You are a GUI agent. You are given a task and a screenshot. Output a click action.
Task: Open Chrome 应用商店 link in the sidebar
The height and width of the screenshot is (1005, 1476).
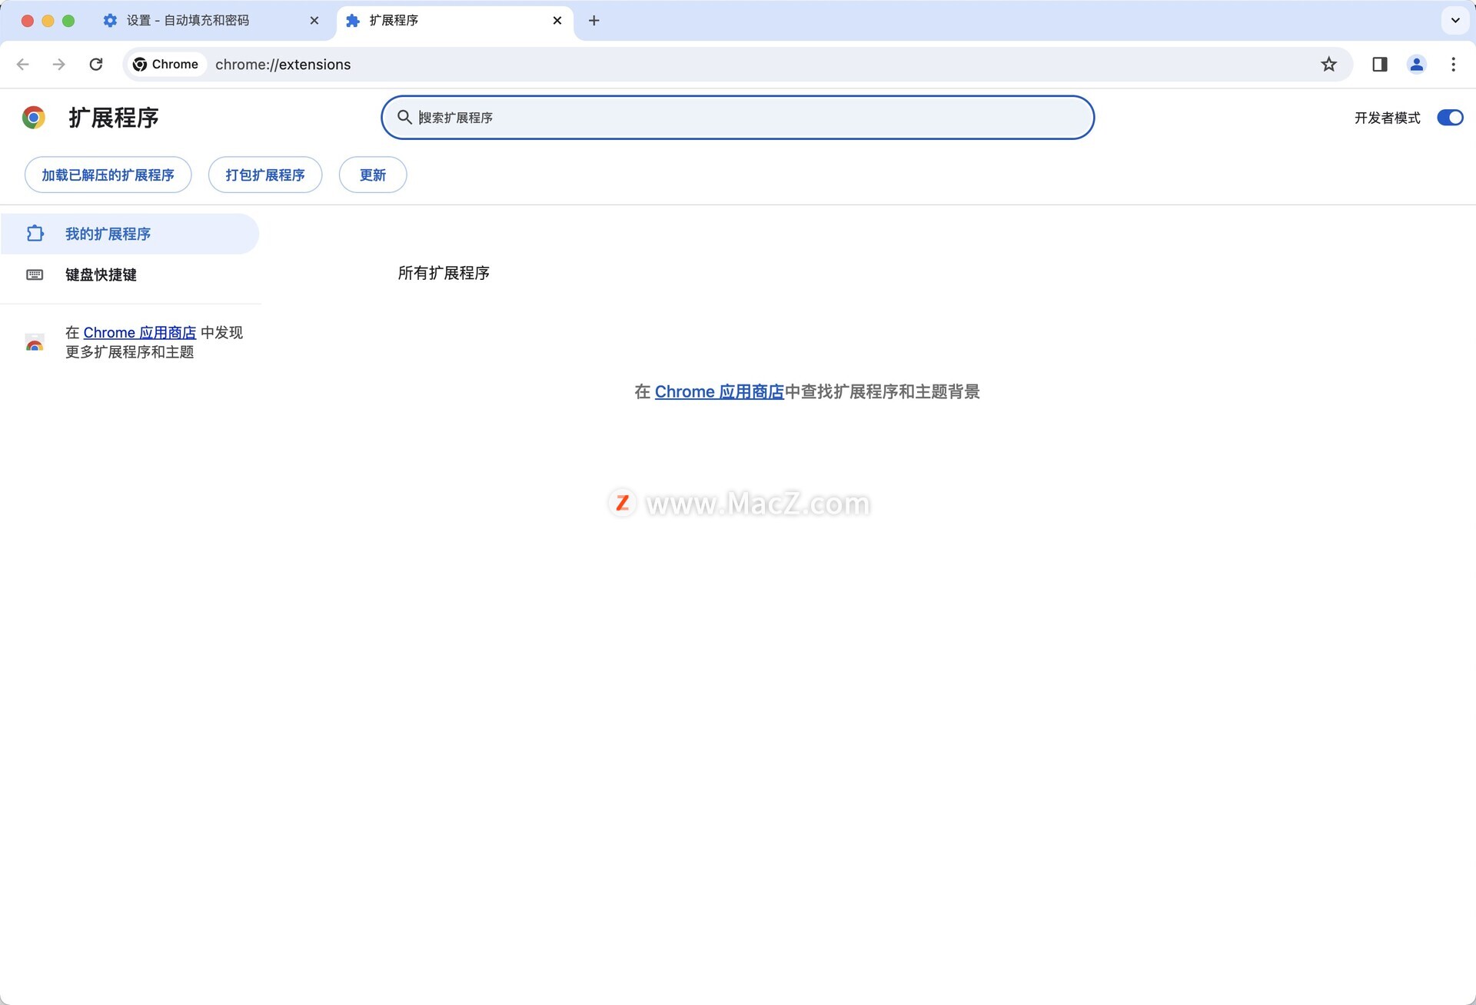(x=140, y=332)
